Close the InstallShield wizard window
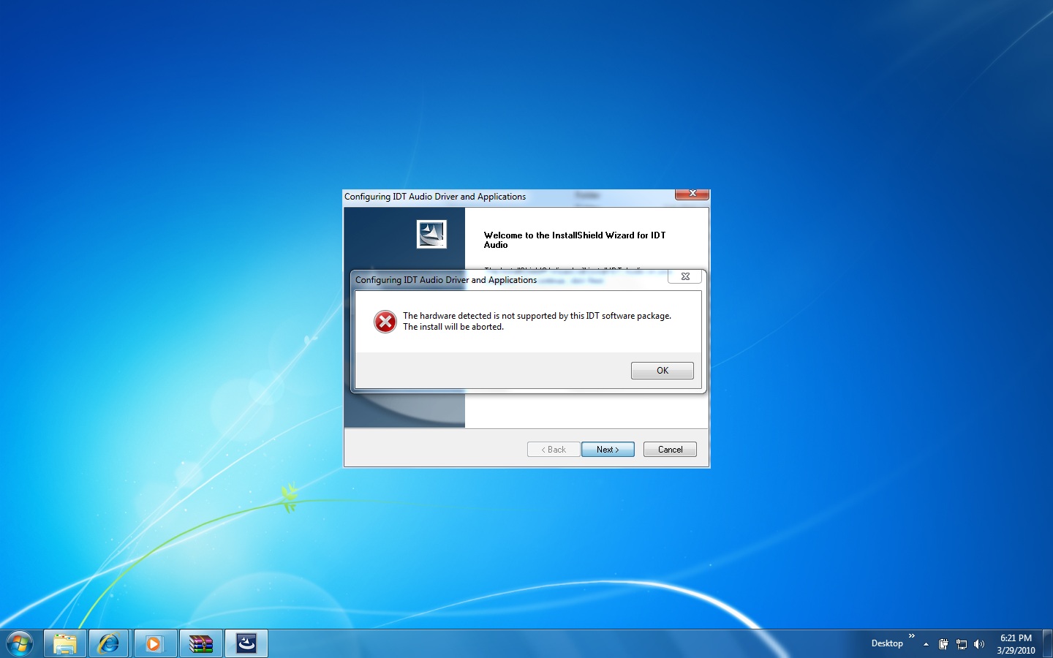1053x658 pixels. 692,194
